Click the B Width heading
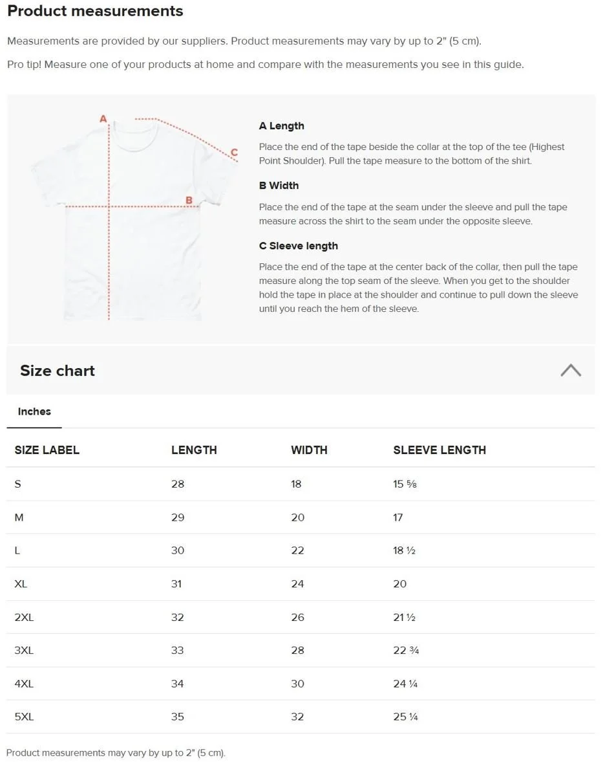Viewport: 605px width, 762px height. [x=279, y=186]
